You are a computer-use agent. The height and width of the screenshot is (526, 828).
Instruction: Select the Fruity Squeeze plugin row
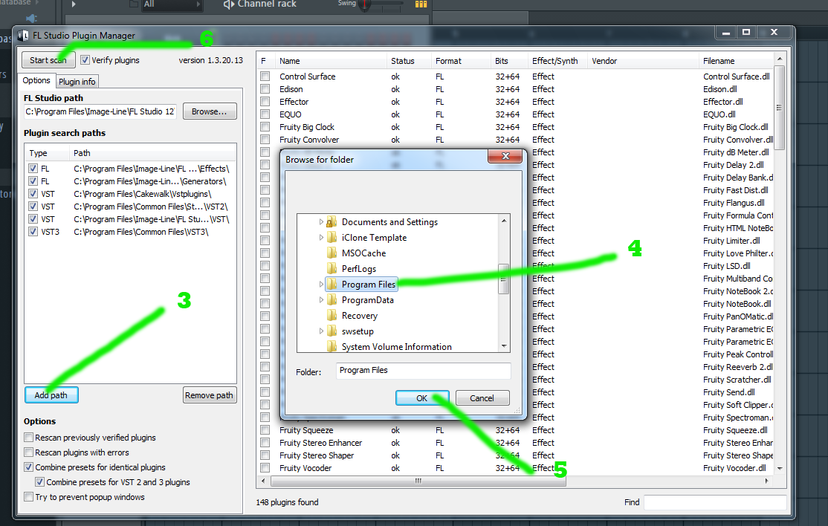517,430
